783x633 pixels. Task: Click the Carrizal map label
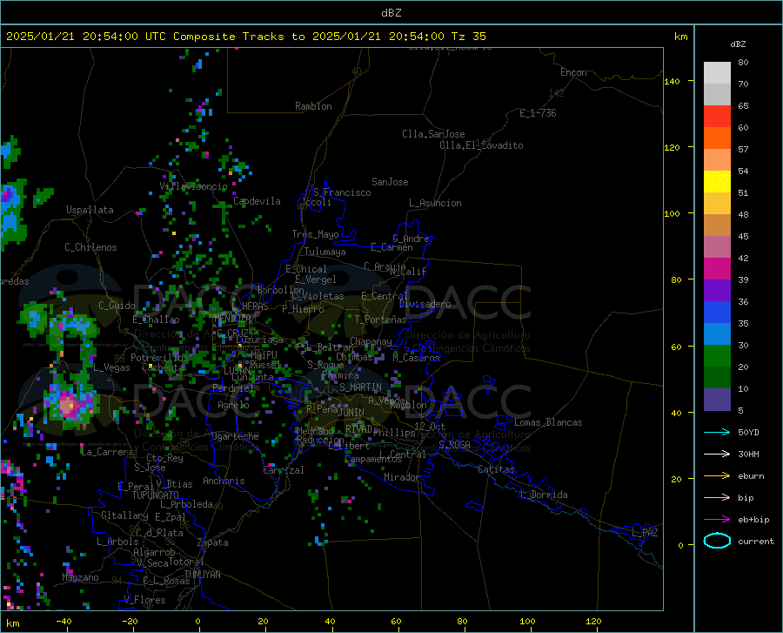click(x=283, y=470)
